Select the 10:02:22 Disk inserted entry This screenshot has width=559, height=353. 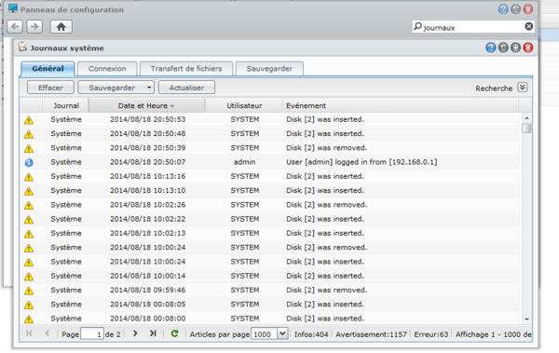(x=269, y=219)
